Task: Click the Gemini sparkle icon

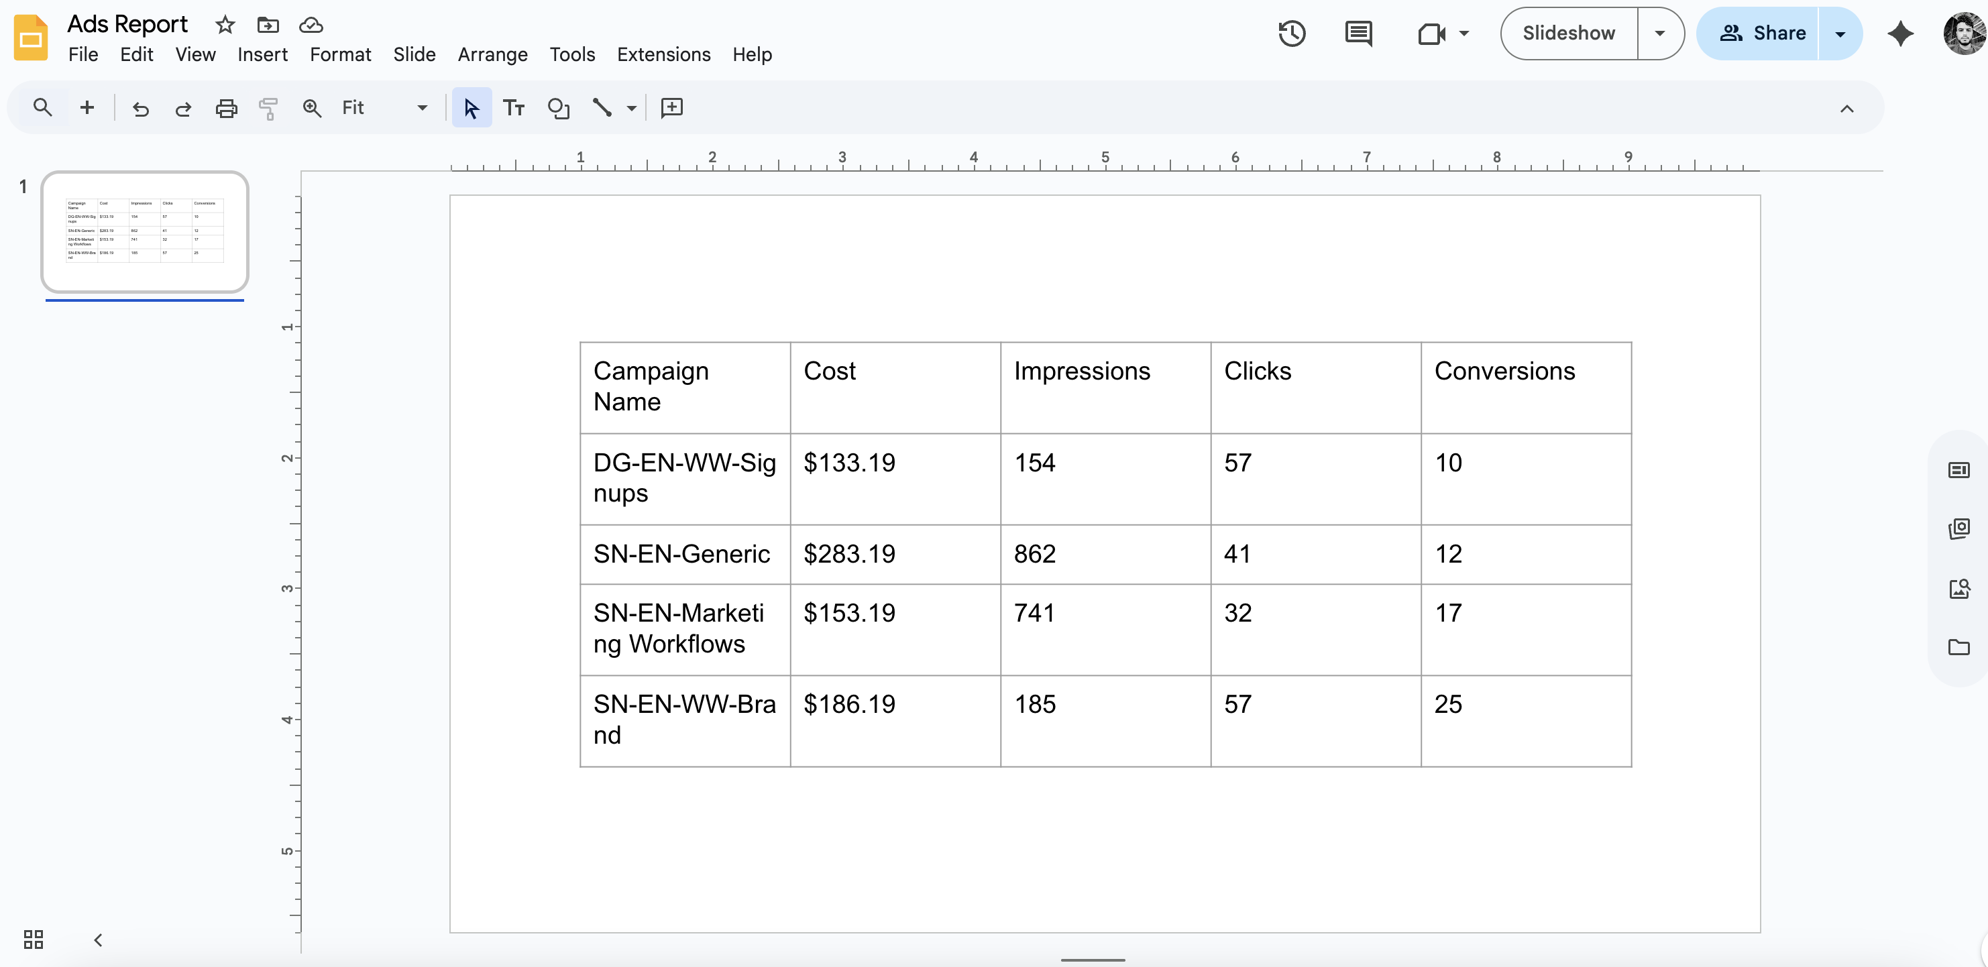Action: pos(1900,33)
